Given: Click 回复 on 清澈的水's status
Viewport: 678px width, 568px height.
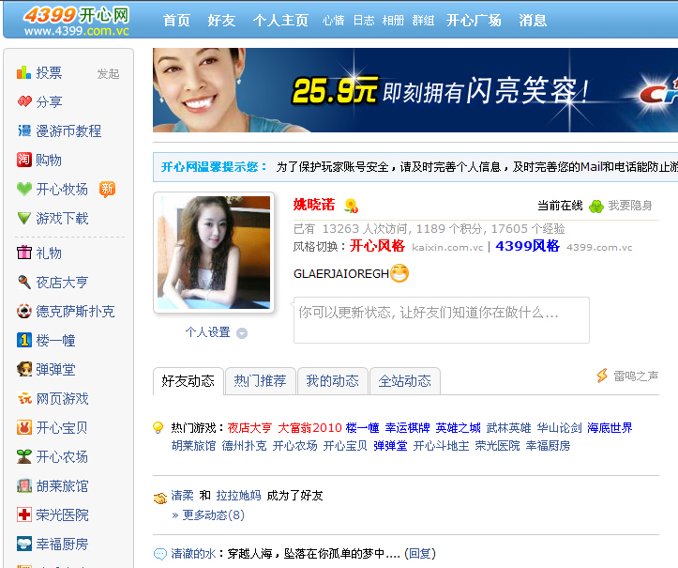Looking at the screenshot, I should click(x=420, y=553).
